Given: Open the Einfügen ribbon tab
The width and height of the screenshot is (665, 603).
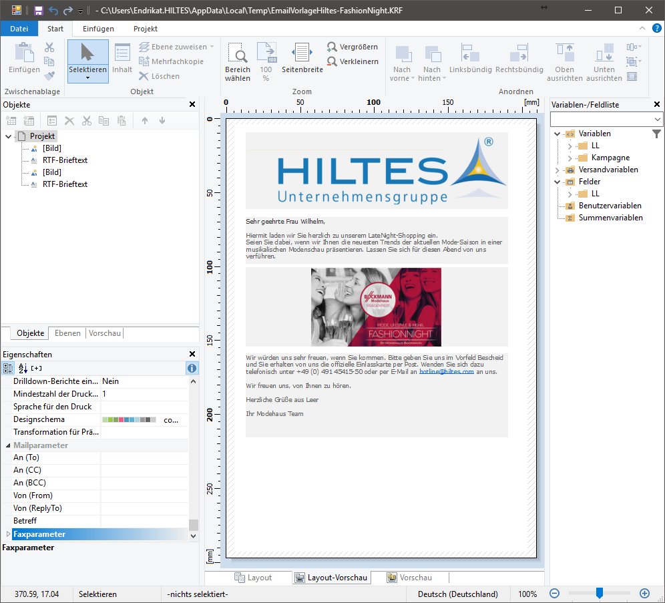Looking at the screenshot, I should pyautogui.click(x=98, y=29).
